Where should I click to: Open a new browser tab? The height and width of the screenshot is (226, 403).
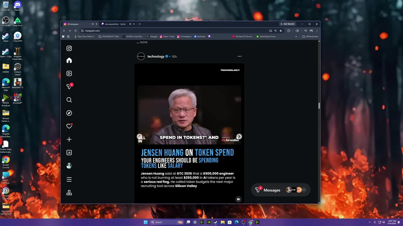tap(139, 24)
